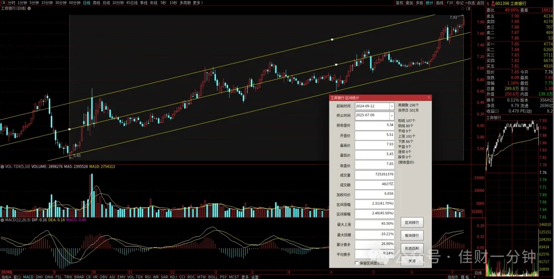
Task: Select the BOLL indicator tab
Action: coord(213,277)
